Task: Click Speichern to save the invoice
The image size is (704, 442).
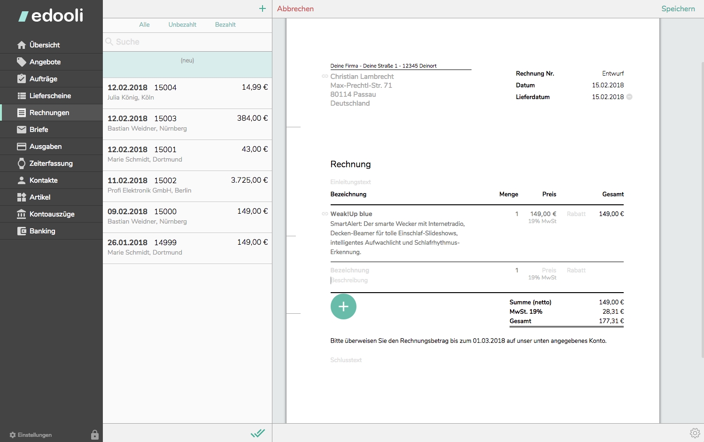Action: [x=678, y=9]
